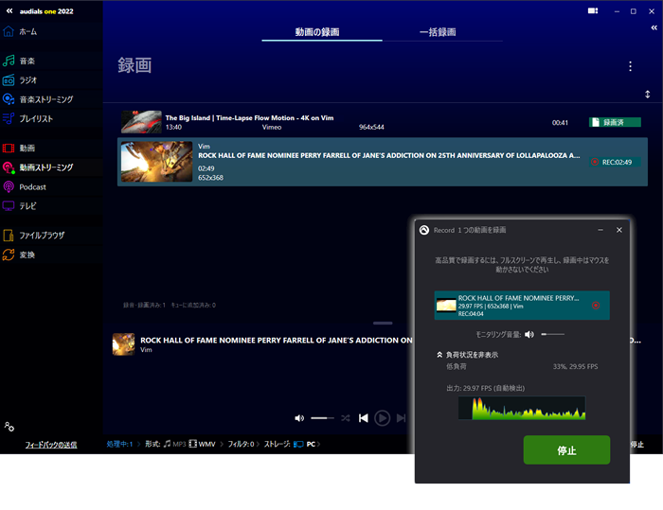Viewport: 663px width, 510px height.
Task: Click the REC:02:49 recording indicator
Action: click(x=616, y=162)
